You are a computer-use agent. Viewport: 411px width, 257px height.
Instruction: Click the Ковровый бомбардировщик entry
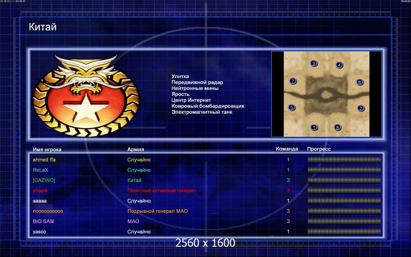coord(208,106)
